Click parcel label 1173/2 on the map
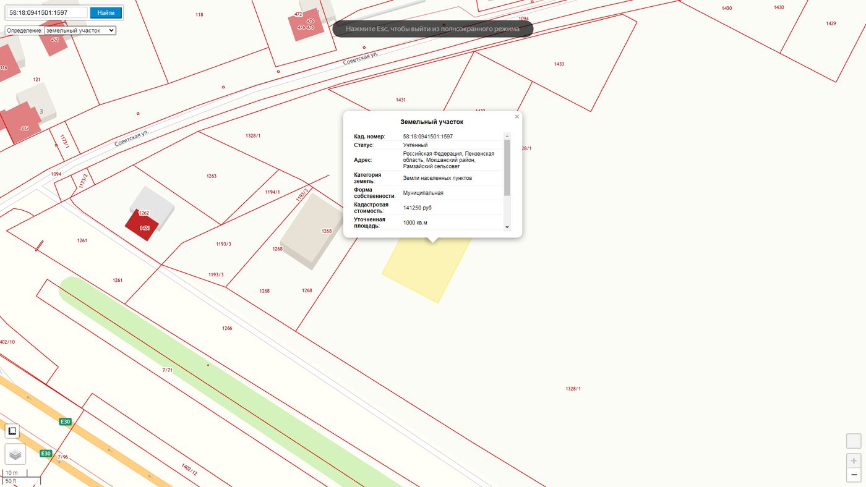 (83, 181)
